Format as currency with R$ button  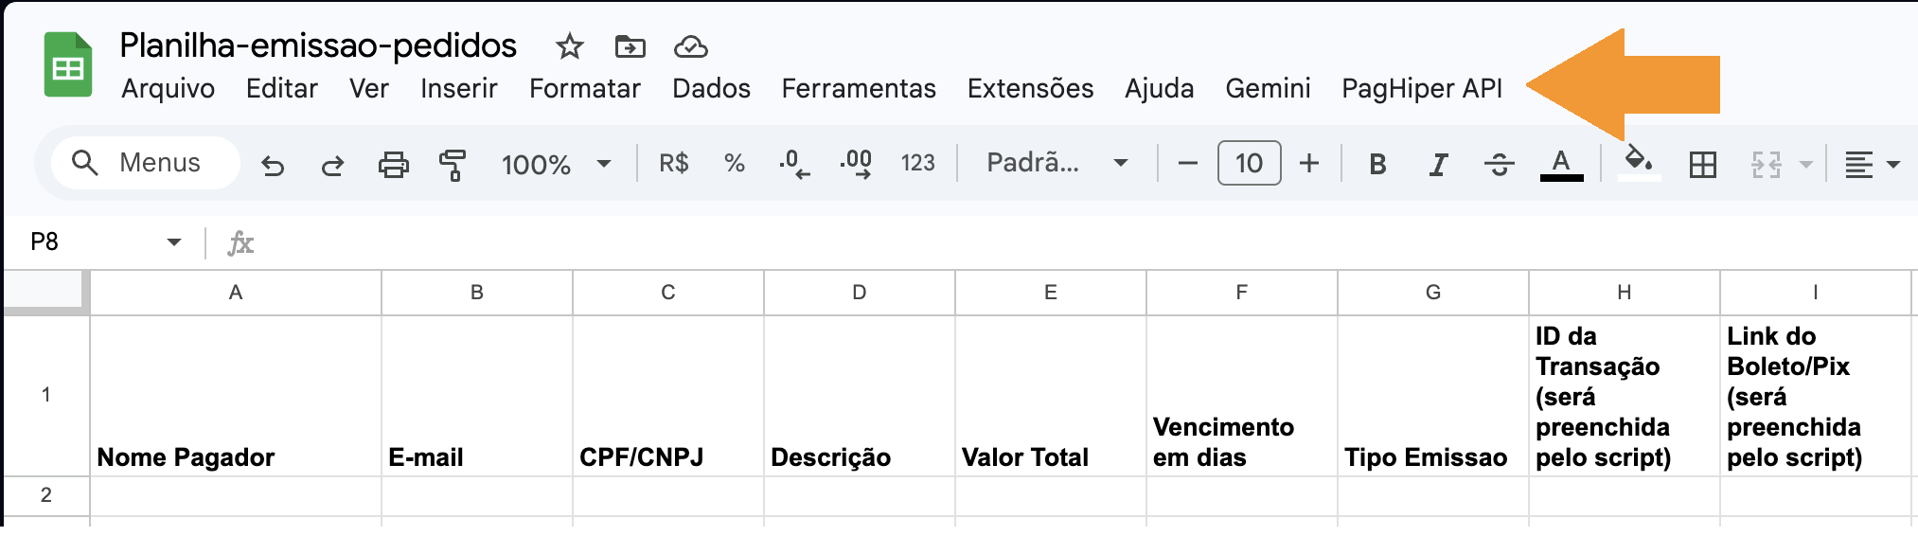674,164
